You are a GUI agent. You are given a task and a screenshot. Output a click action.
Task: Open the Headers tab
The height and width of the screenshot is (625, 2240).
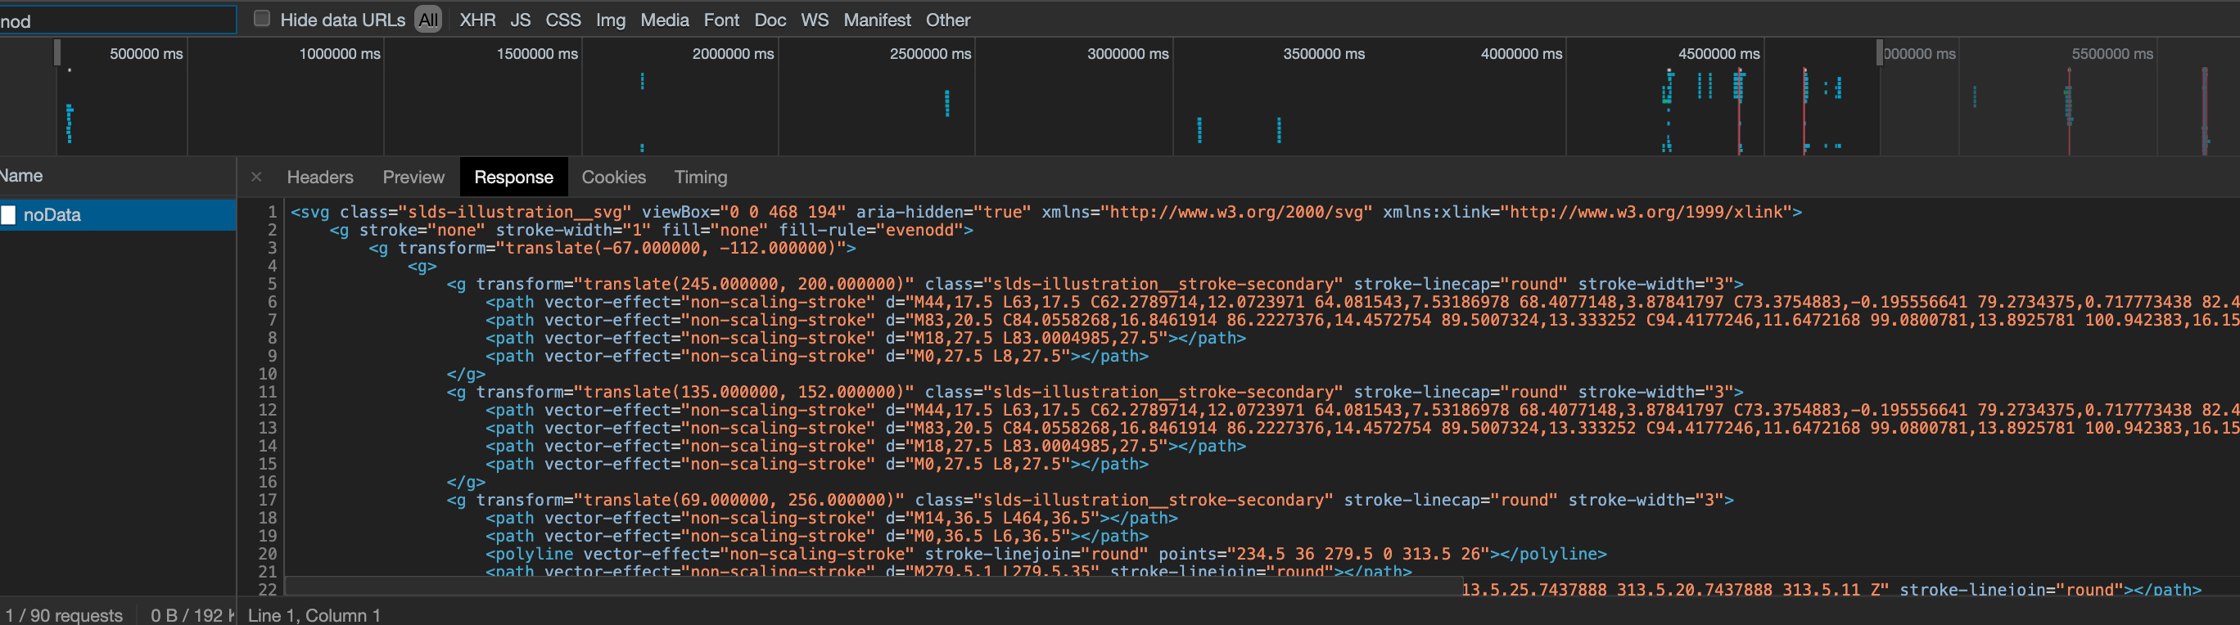(320, 177)
